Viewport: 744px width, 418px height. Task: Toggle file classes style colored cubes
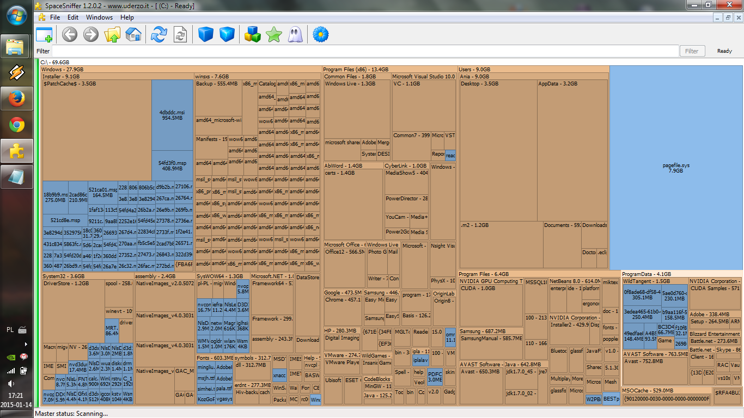pyautogui.click(x=252, y=35)
